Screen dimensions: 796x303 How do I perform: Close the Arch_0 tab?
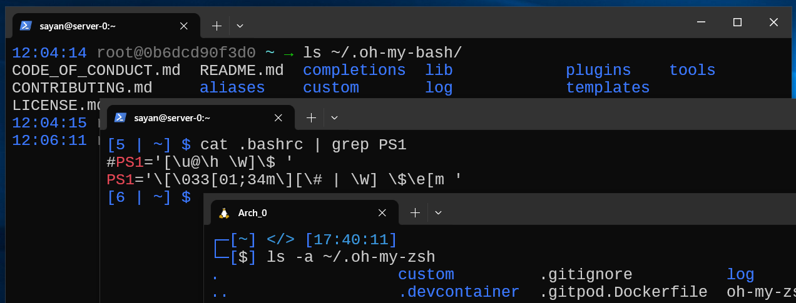[382, 212]
